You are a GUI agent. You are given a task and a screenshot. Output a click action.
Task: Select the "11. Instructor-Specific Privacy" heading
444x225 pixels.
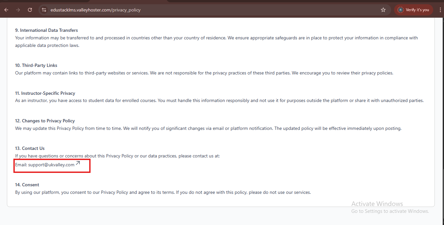tap(45, 93)
